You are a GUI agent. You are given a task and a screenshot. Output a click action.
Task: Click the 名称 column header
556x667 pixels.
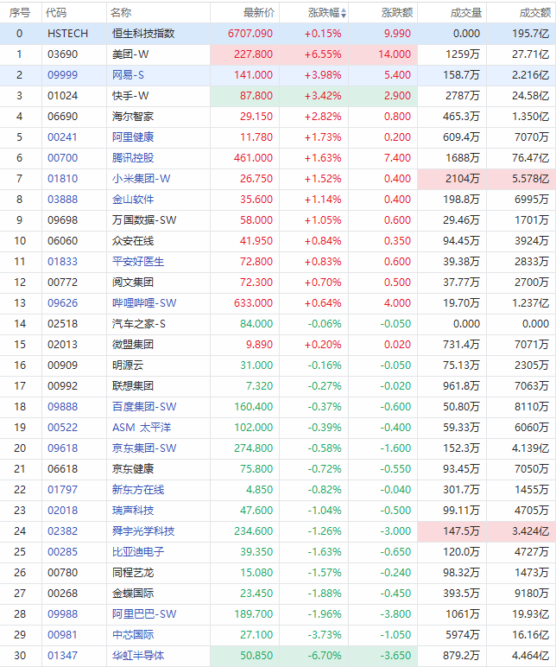coord(121,13)
